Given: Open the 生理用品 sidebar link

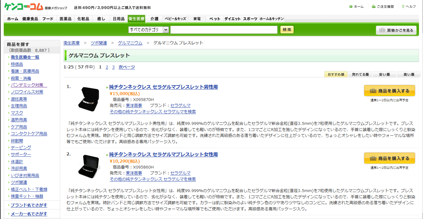Looking at the screenshot, I should [19, 106].
